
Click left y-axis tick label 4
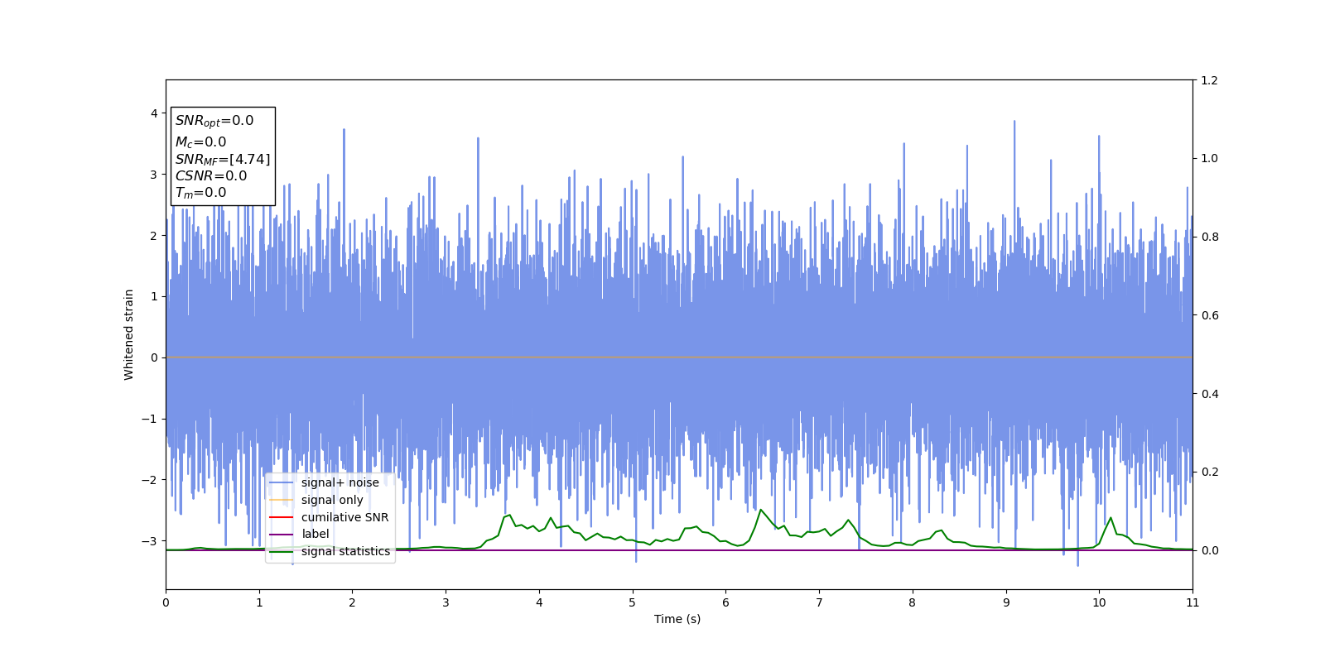tap(153, 113)
